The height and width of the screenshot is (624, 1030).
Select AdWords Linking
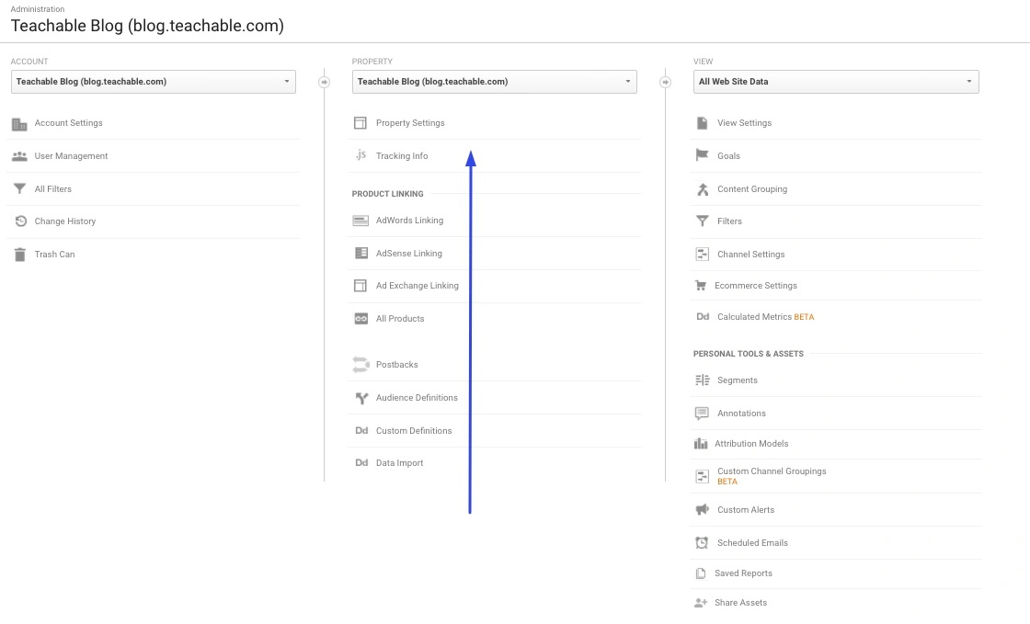click(x=409, y=220)
